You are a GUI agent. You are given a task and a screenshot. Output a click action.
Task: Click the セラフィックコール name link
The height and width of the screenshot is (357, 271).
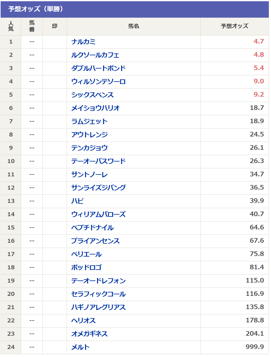tap(98, 294)
